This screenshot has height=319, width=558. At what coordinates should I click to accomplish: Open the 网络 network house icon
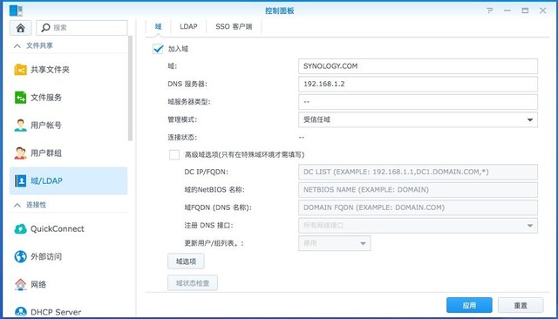pyautogui.click(x=20, y=284)
